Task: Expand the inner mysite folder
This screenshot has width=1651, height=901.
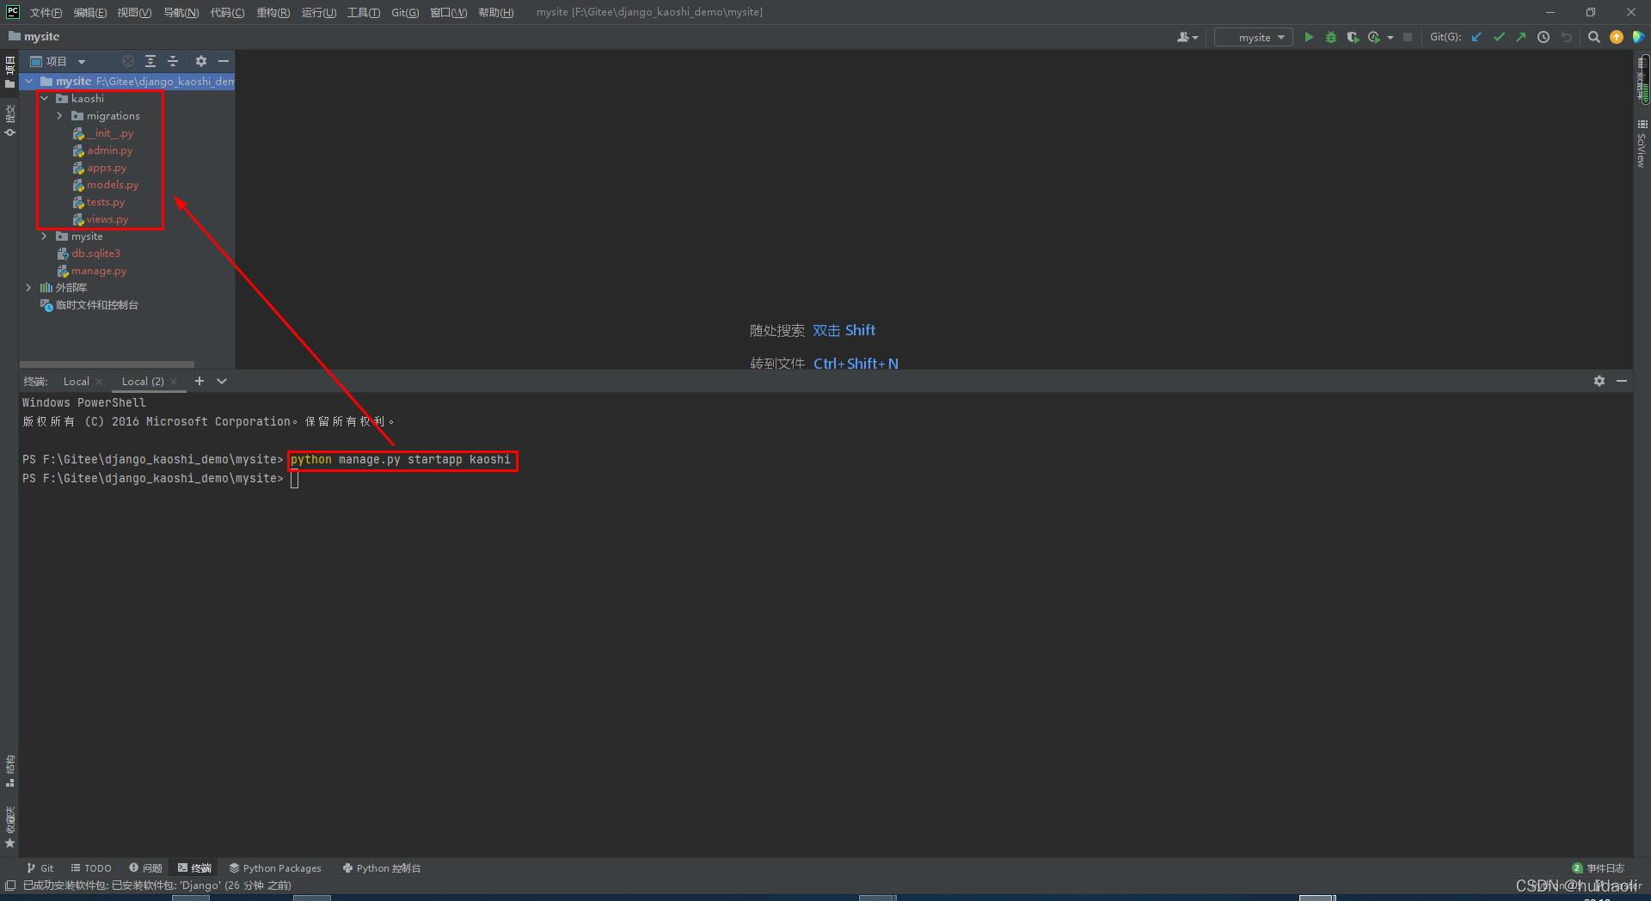Action: [x=45, y=236]
